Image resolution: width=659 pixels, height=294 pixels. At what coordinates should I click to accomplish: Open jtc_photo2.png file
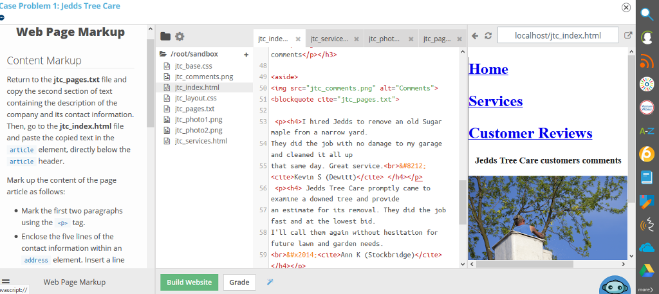(199, 130)
